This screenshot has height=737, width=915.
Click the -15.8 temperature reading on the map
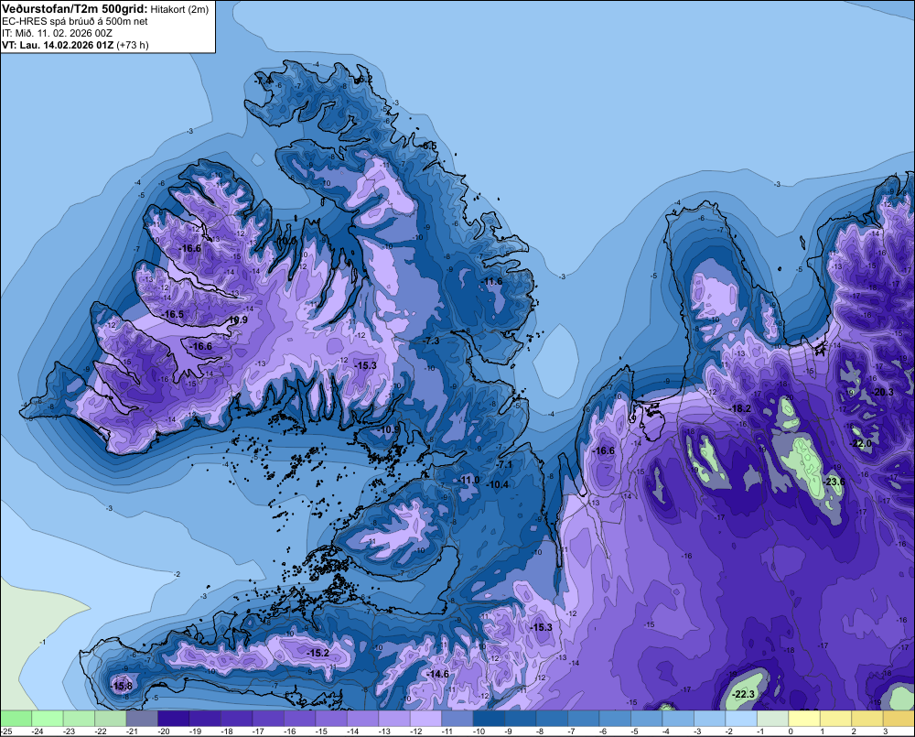point(122,687)
